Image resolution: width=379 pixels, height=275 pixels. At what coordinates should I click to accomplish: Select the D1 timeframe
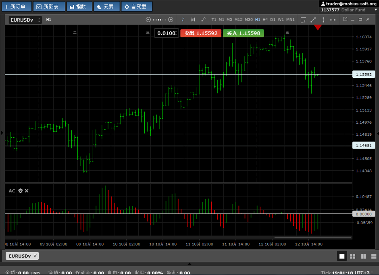273,20
